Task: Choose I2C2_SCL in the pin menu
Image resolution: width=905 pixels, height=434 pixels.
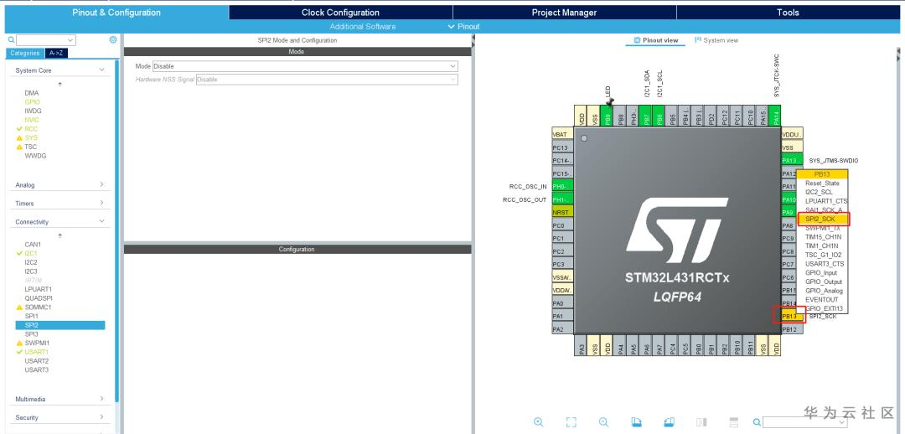Action: (x=823, y=192)
